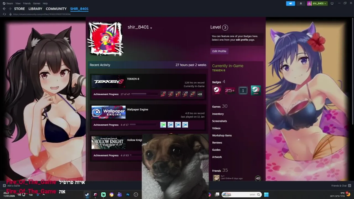Click the volume icon in the system tray
This screenshot has width=354, height=199.
click(x=19, y=195)
